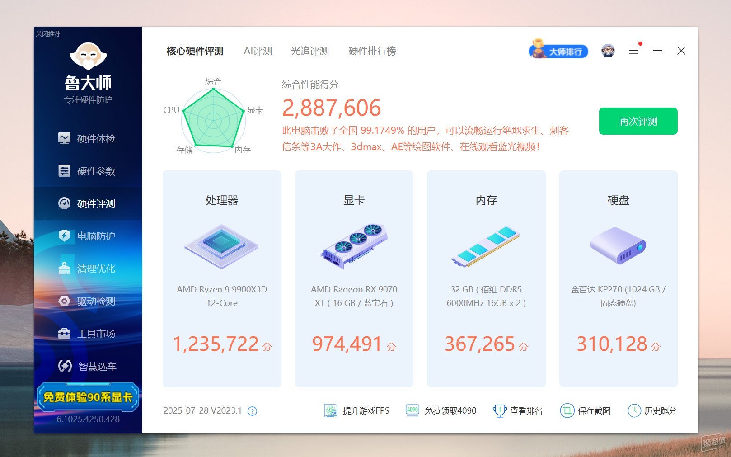Click the user avatar icon
Image resolution: width=731 pixels, height=457 pixels.
(x=608, y=51)
